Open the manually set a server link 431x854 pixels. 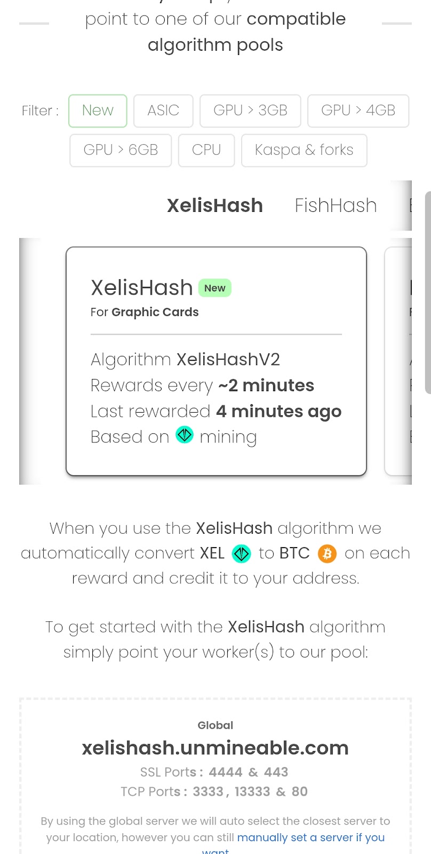pos(310,837)
